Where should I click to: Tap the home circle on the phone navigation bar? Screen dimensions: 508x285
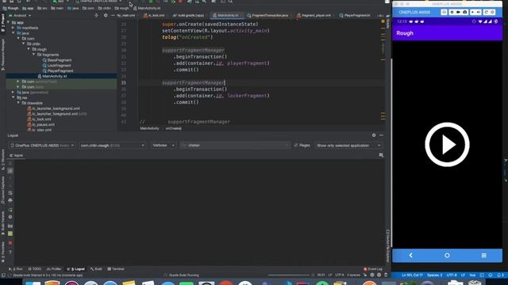[447, 255]
